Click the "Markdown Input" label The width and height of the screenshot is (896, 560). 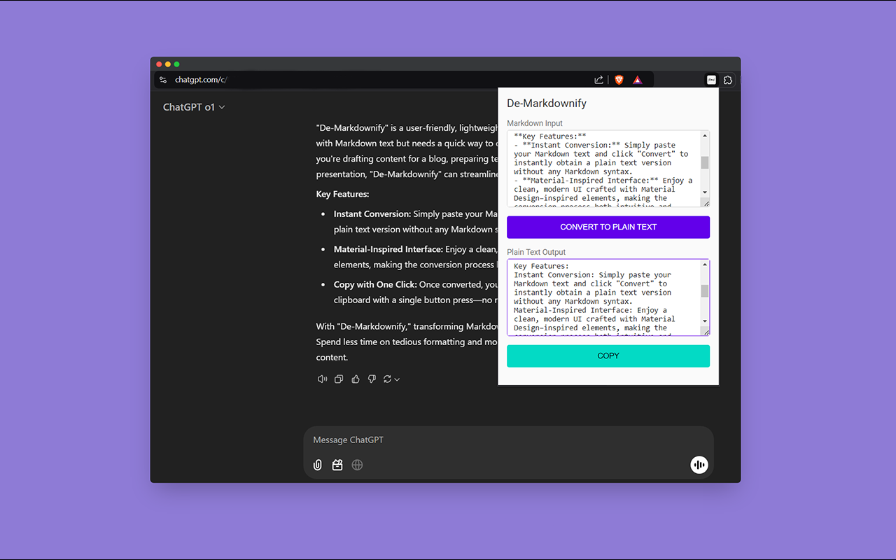(535, 123)
